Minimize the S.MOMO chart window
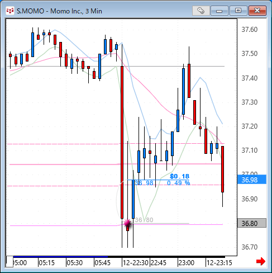 (219, 11)
